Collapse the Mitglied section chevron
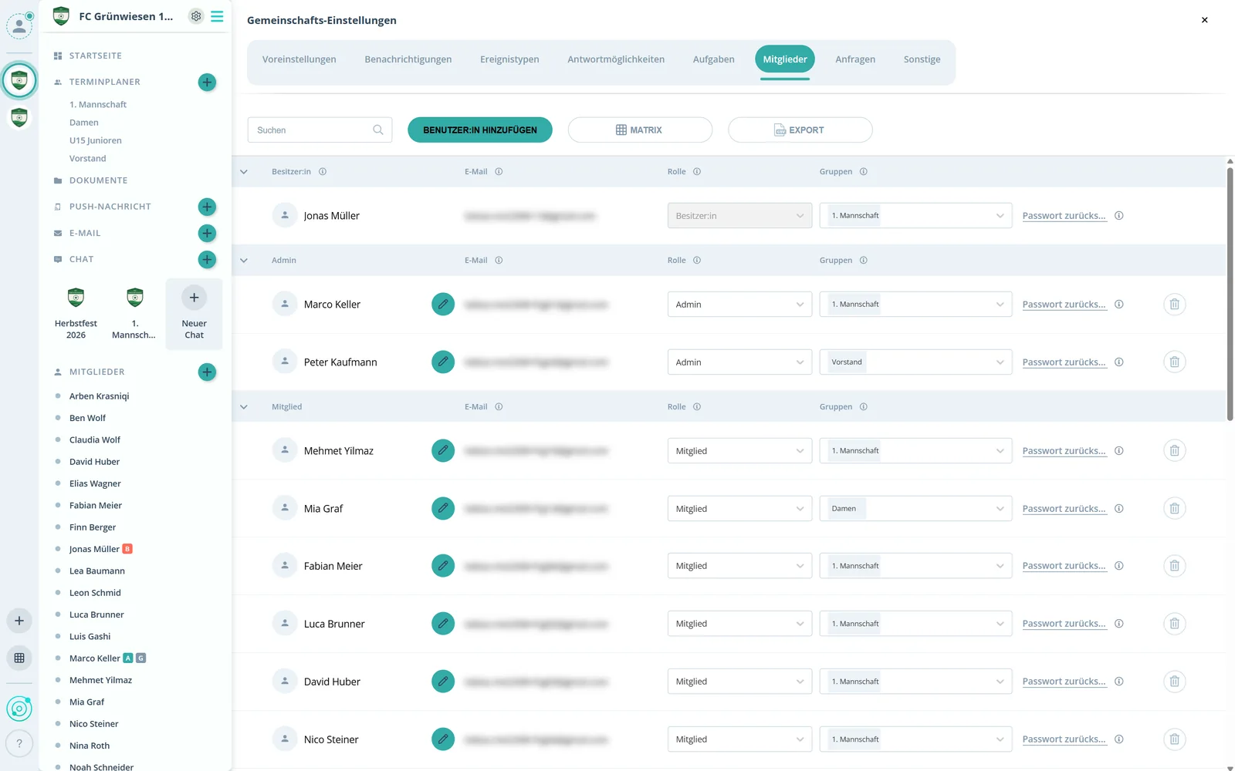The height and width of the screenshot is (771, 1235). (244, 407)
